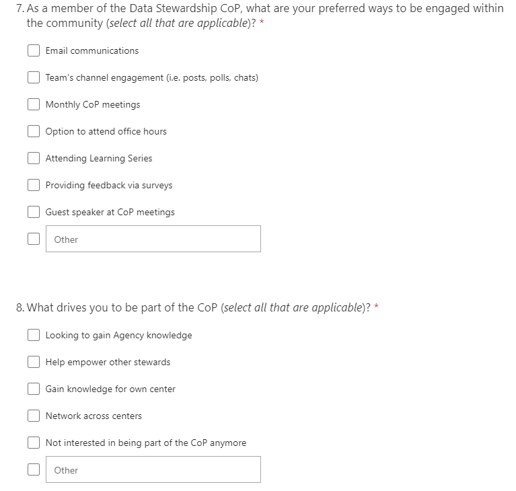Click the Other text field under question 8

tap(153, 470)
